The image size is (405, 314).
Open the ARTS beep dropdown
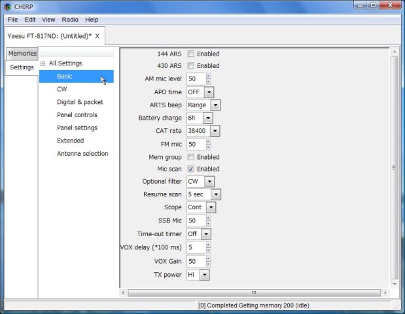(215, 105)
